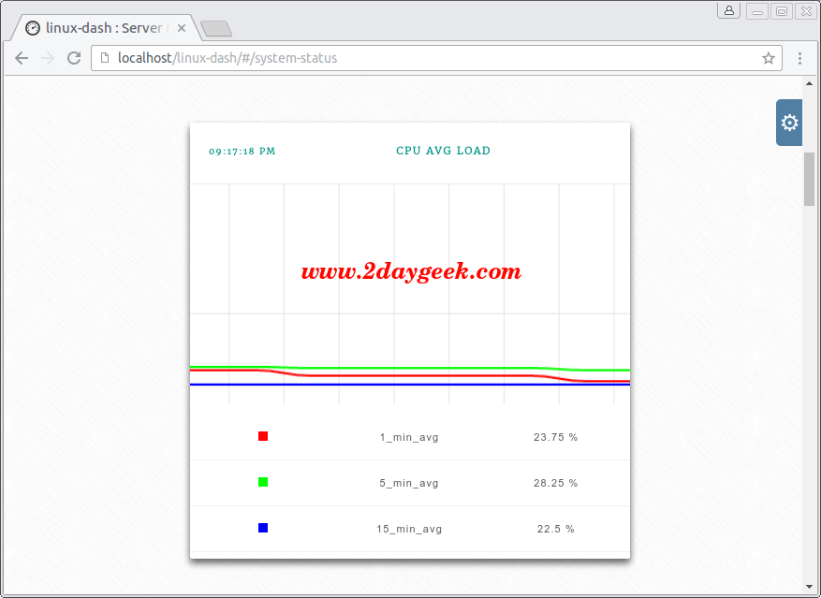This screenshot has height=598, width=821.
Task: Click the 09:17:18 PM timestamp
Action: 242,152
